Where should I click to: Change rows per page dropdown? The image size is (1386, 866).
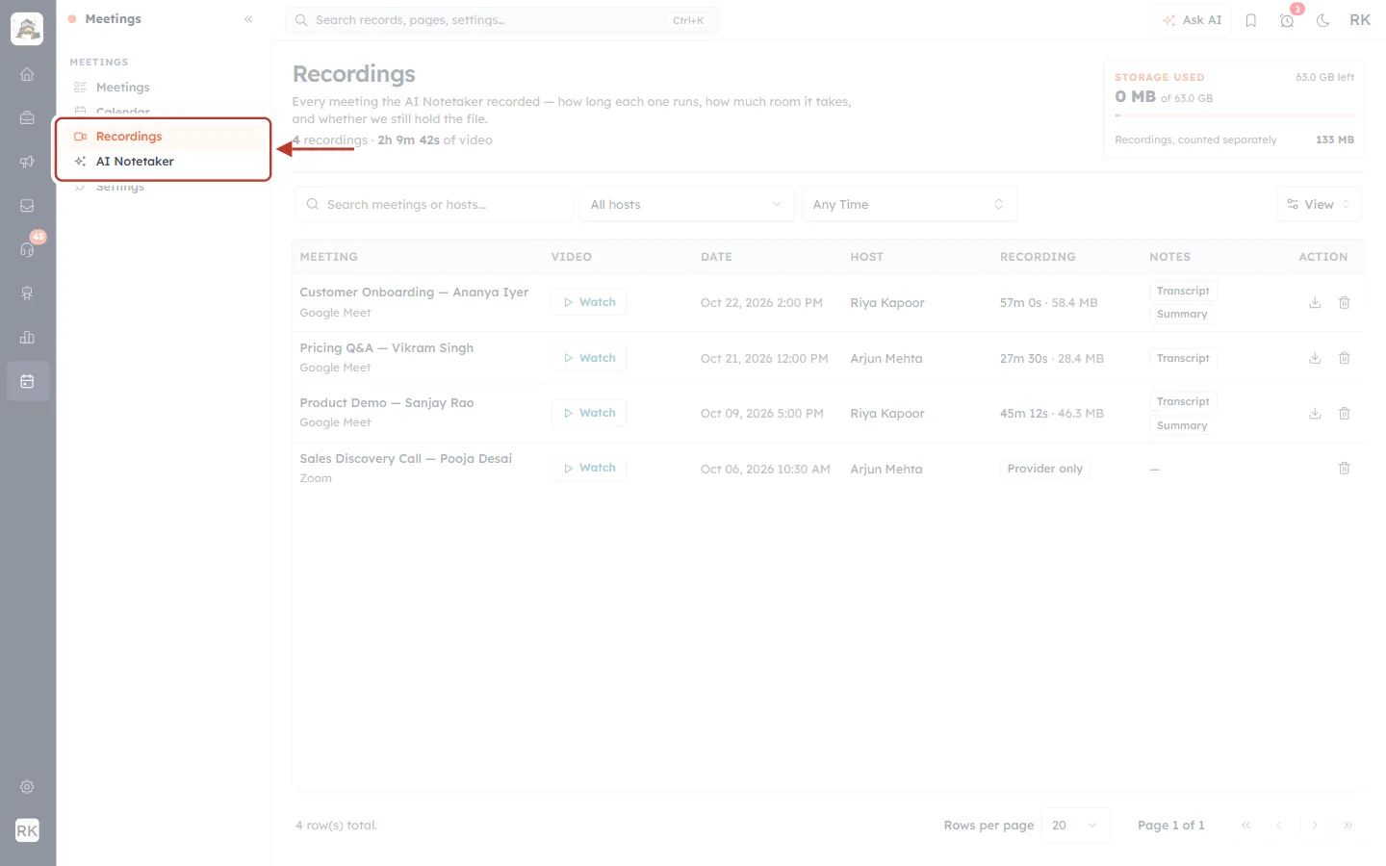click(1075, 826)
